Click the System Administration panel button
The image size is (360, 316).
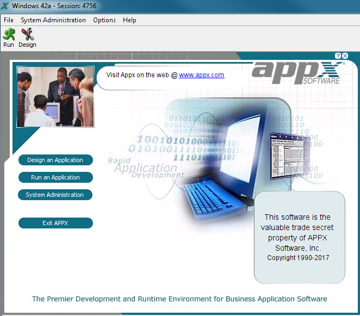tap(55, 195)
